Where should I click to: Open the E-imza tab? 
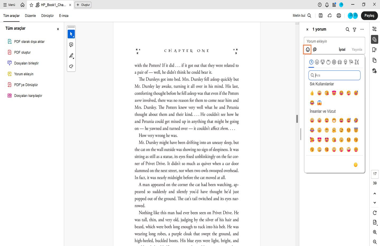(64, 16)
